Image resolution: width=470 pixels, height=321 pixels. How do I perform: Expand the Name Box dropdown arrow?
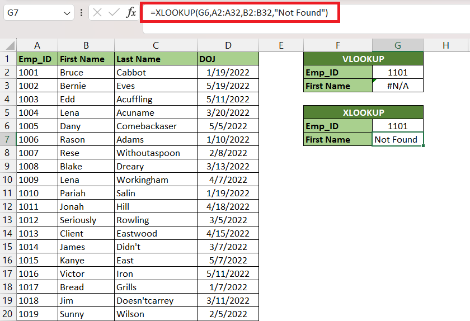point(67,13)
